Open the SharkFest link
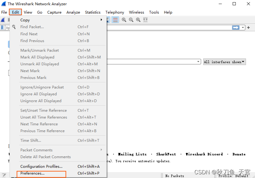This screenshot has width=255, height=178. [x=166, y=154]
